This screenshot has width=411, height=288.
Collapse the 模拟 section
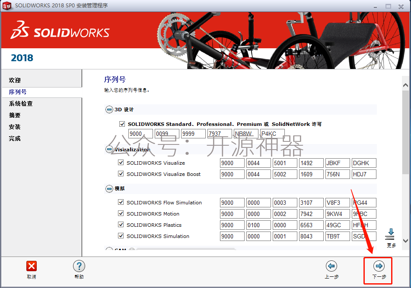[109, 188]
